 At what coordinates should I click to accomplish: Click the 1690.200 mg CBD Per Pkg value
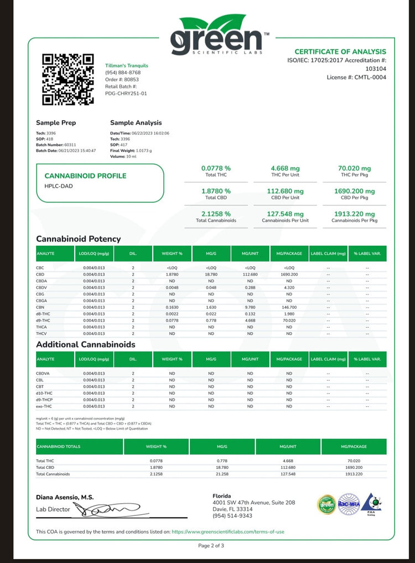pyautogui.click(x=354, y=194)
